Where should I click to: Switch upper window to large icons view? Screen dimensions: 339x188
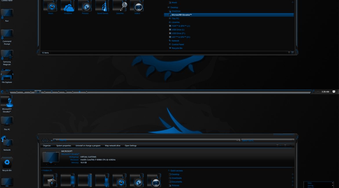pos(293,52)
